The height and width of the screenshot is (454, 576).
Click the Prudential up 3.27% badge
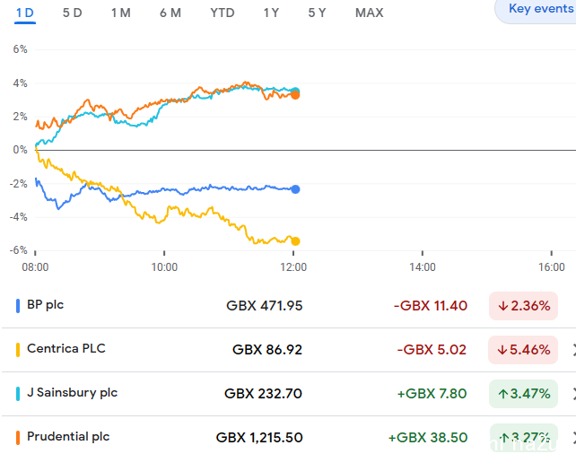(523, 438)
